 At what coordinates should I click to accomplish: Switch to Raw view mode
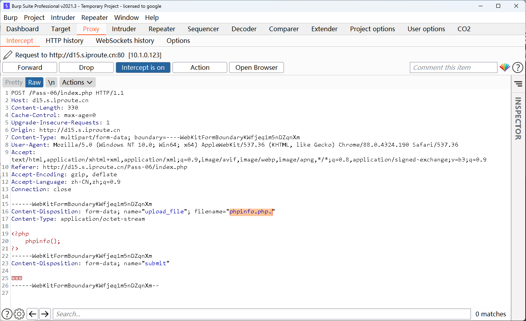click(x=34, y=82)
